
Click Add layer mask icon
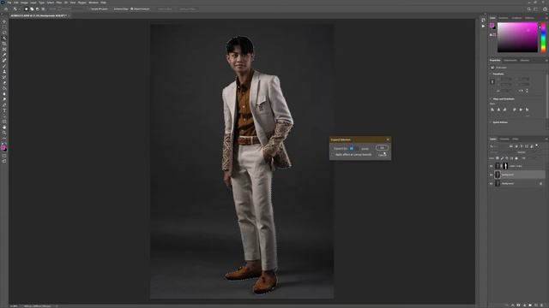518,305
